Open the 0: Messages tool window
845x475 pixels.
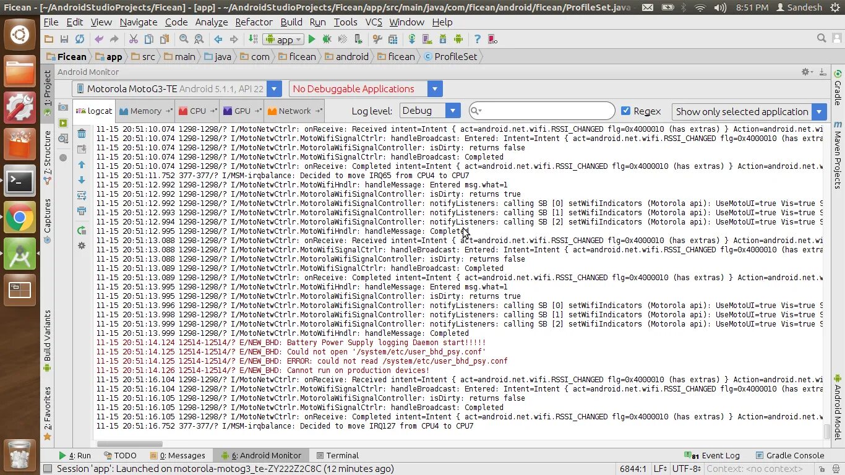[178, 455]
